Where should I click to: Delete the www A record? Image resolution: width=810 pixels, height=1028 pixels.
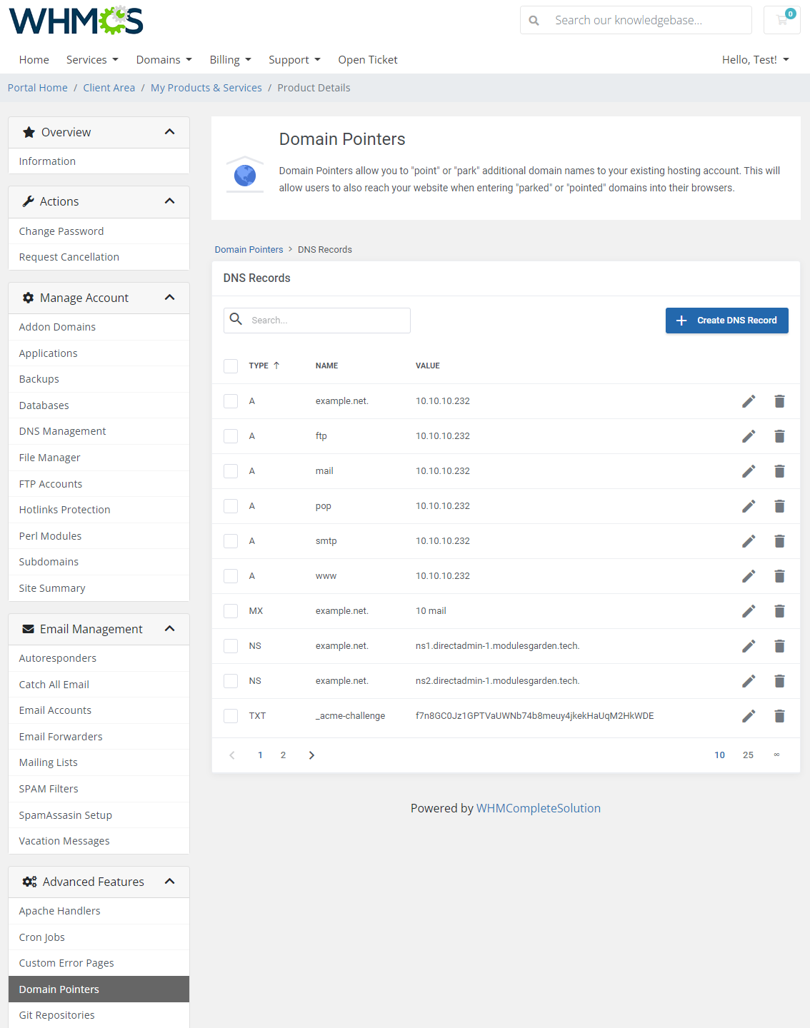point(779,576)
